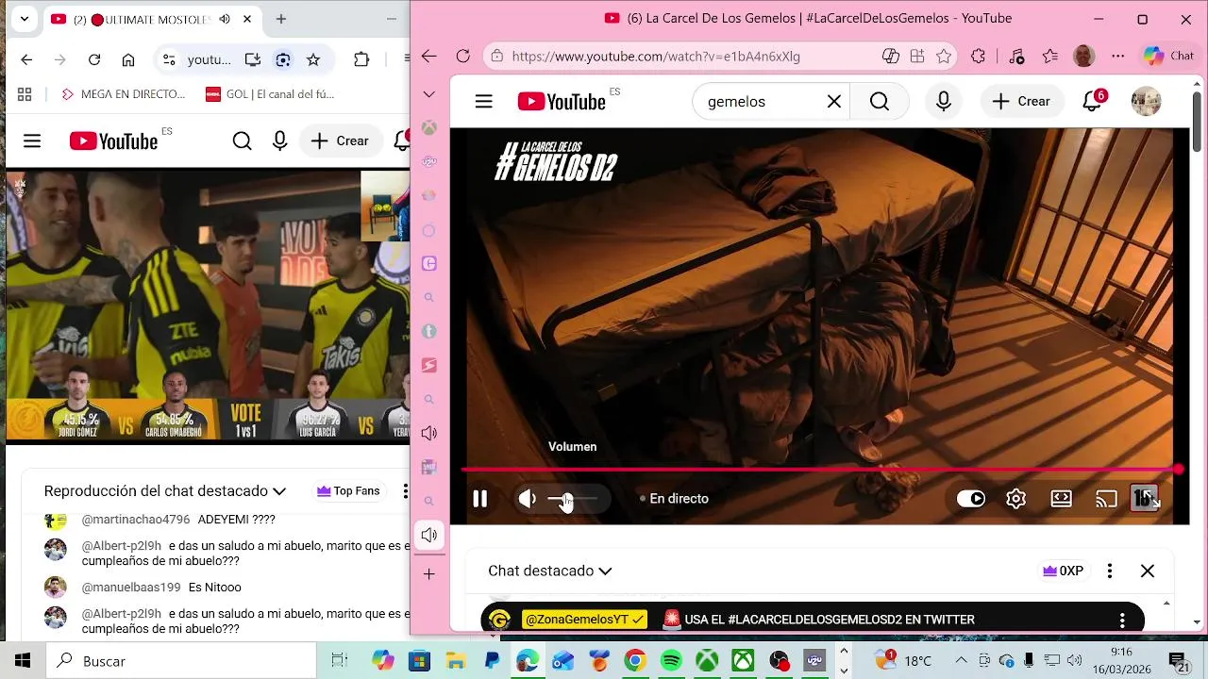The image size is (1208, 679).
Task: Clear the 'gemelos' search text
Action: [834, 101]
